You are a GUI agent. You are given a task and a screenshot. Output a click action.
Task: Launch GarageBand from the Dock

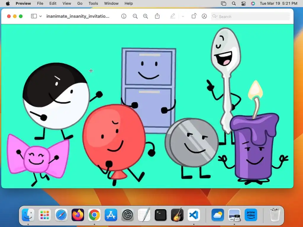(x=177, y=215)
